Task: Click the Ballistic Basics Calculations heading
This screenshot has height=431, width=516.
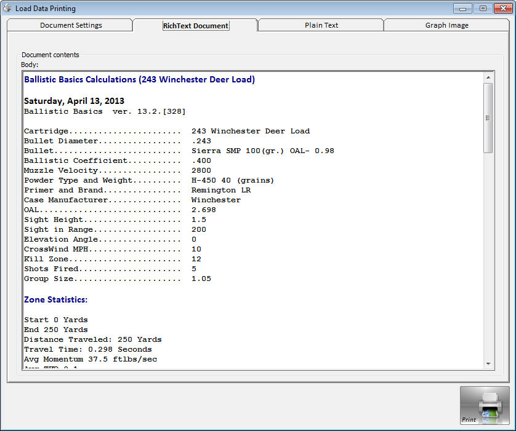Action: tap(139, 79)
